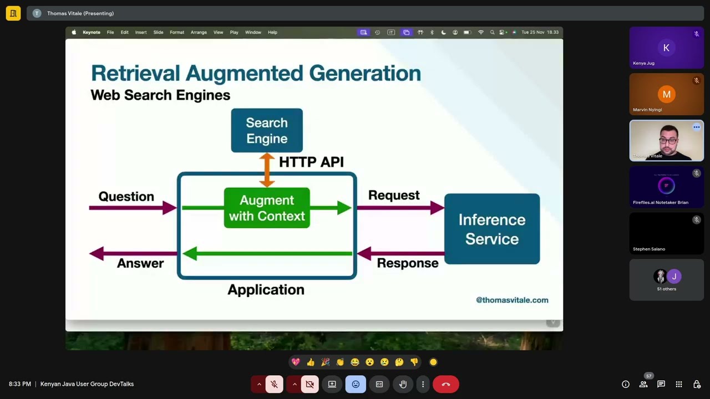Click the Spotlight search icon in shared menu bar
The height and width of the screenshot is (399, 710).
492,32
